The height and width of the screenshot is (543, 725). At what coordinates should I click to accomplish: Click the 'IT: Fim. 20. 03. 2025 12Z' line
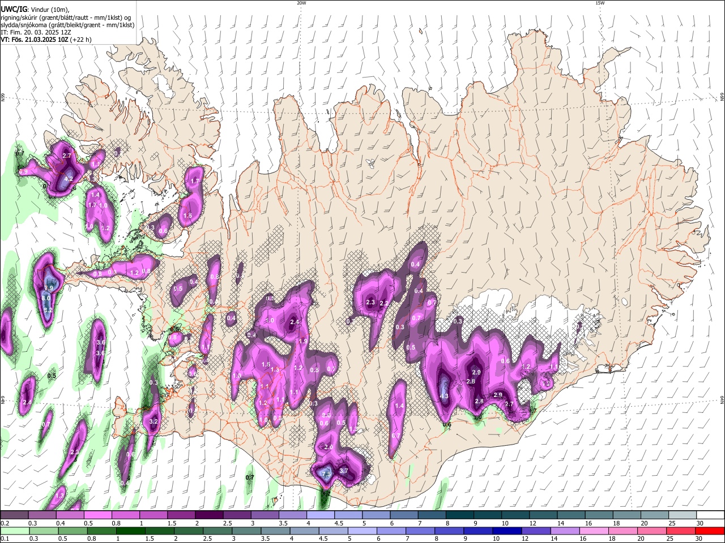click(36, 33)
